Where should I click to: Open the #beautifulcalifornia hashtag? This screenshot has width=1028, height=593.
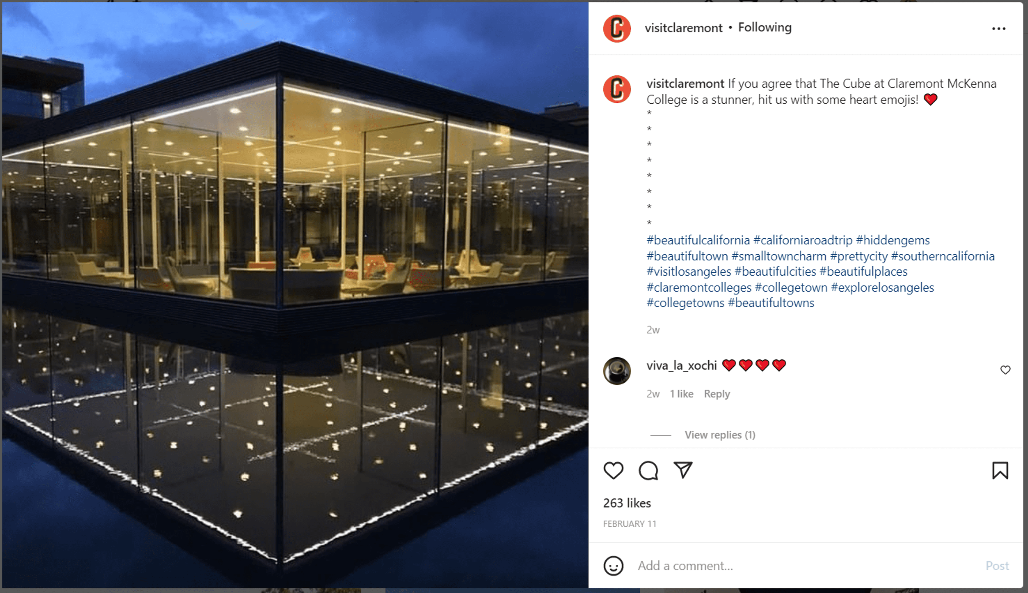tap(698, 240)
